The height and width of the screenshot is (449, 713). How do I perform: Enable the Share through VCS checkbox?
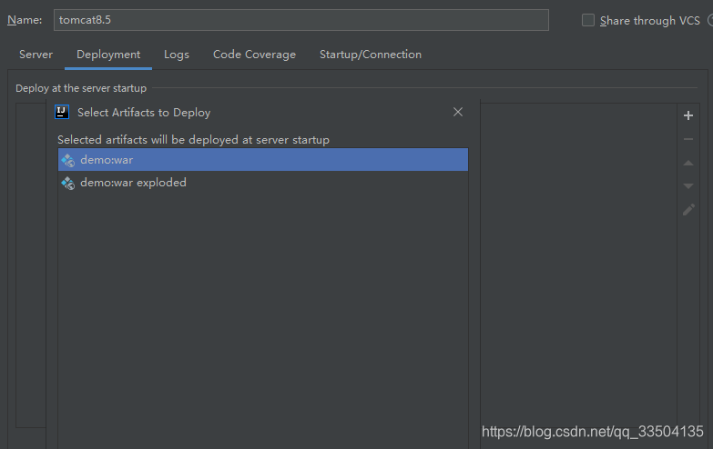tap(588, 20)
